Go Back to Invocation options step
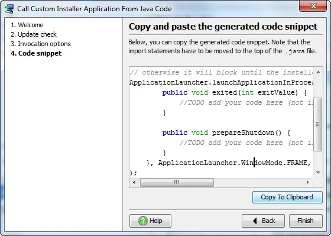331x236 pixels. pos(263,221)
